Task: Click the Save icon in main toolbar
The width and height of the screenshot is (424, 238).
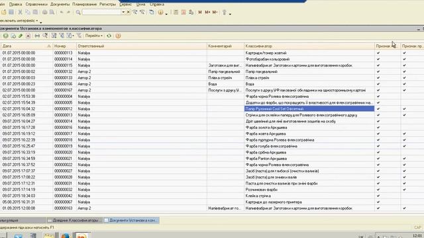Action: click(11, 12)
